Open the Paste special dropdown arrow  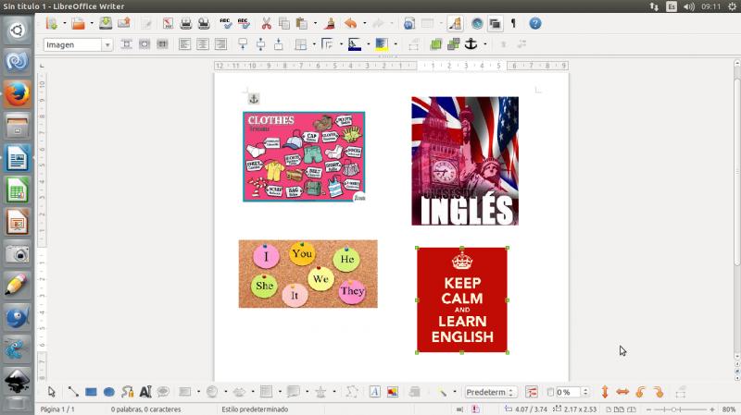[315, 23]
